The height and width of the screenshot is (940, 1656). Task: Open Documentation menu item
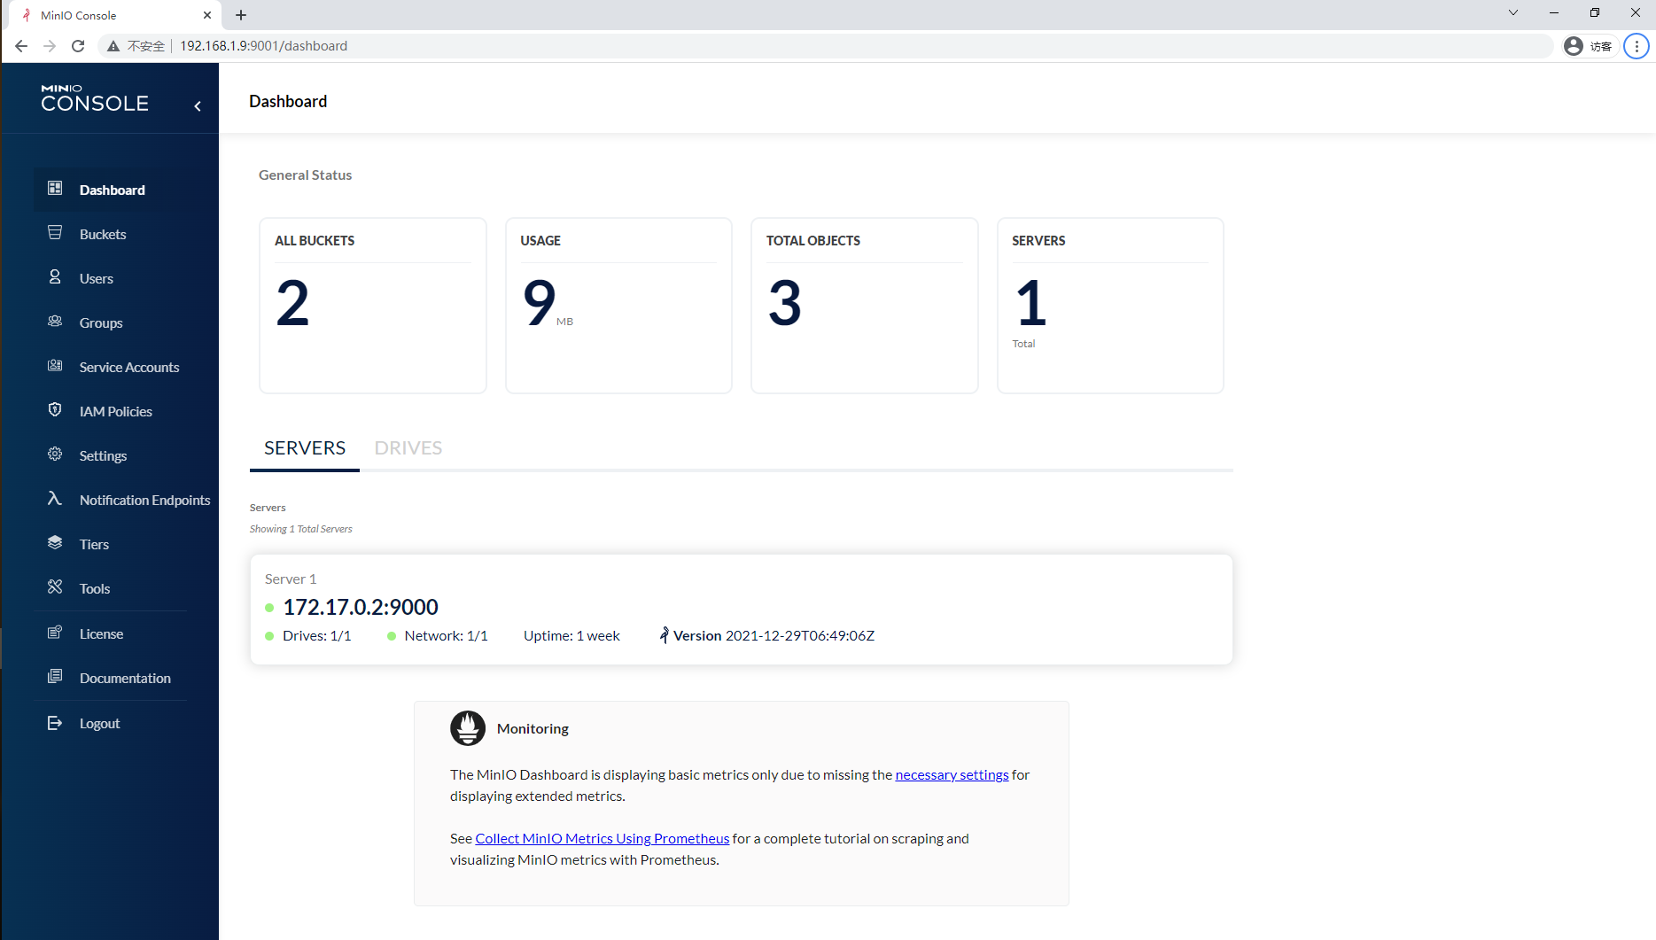125,678
